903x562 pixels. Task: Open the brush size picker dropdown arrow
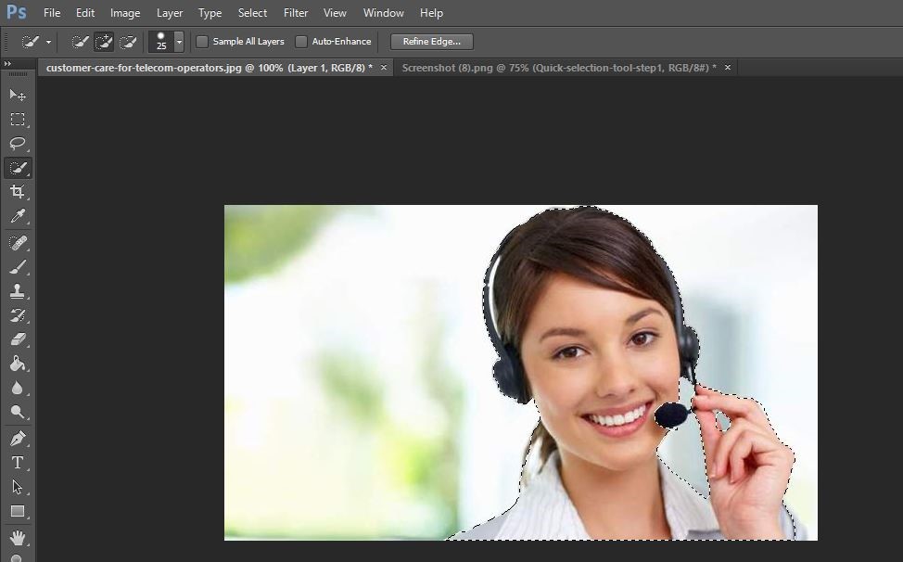(179, 42)
